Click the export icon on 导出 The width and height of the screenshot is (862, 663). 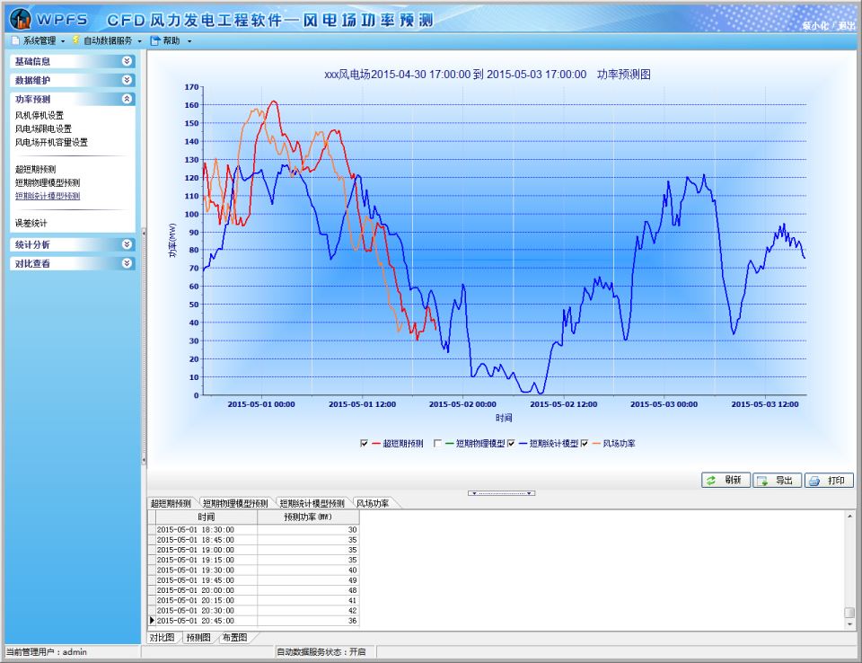point(762,481)
